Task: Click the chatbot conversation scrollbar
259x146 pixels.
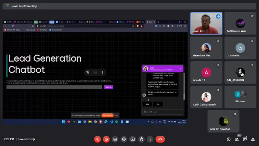Action: [x=184, y=87]
